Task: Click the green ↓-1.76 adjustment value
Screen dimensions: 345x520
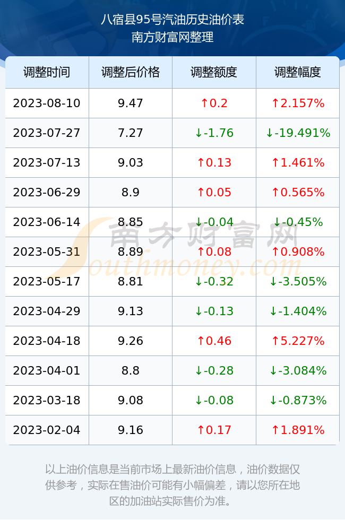Action: pyautogui.click(x=214, y=133)
